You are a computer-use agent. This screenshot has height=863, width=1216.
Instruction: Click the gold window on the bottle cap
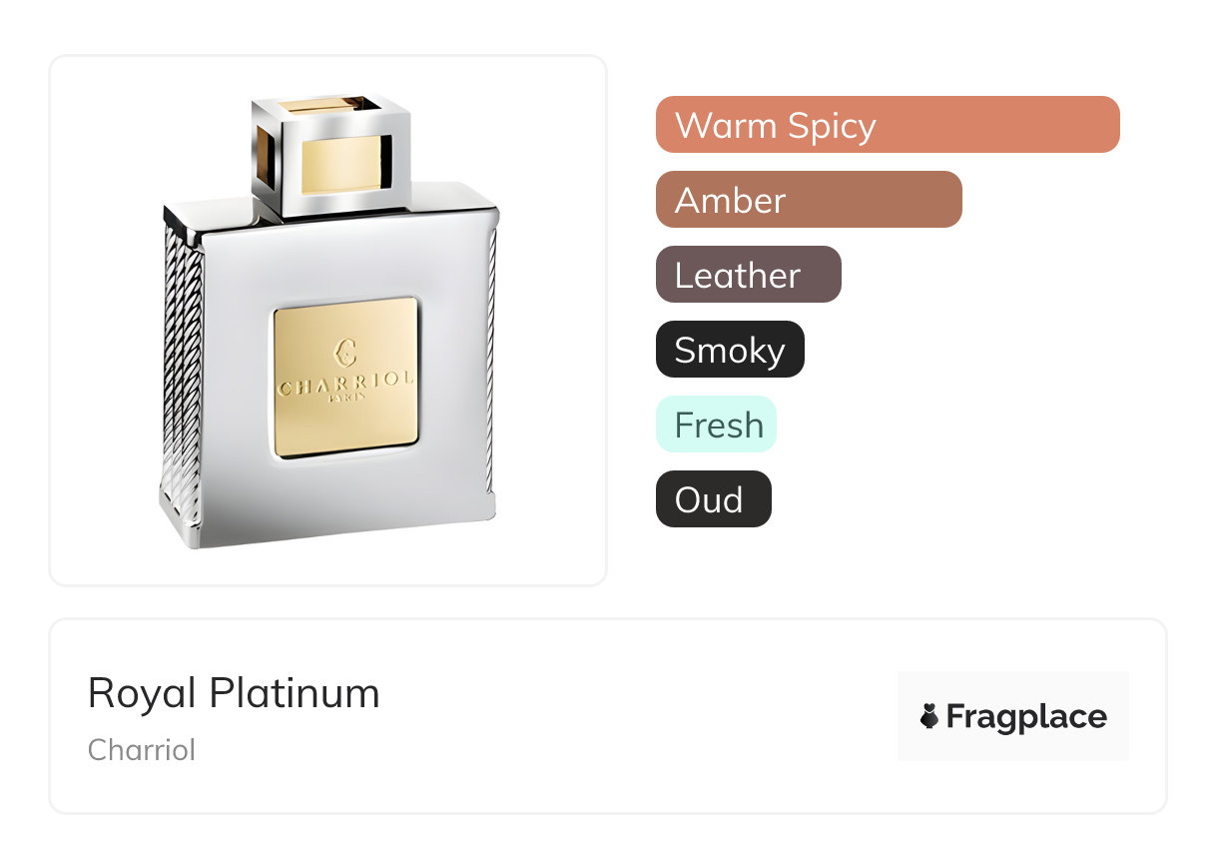[339, 165]
